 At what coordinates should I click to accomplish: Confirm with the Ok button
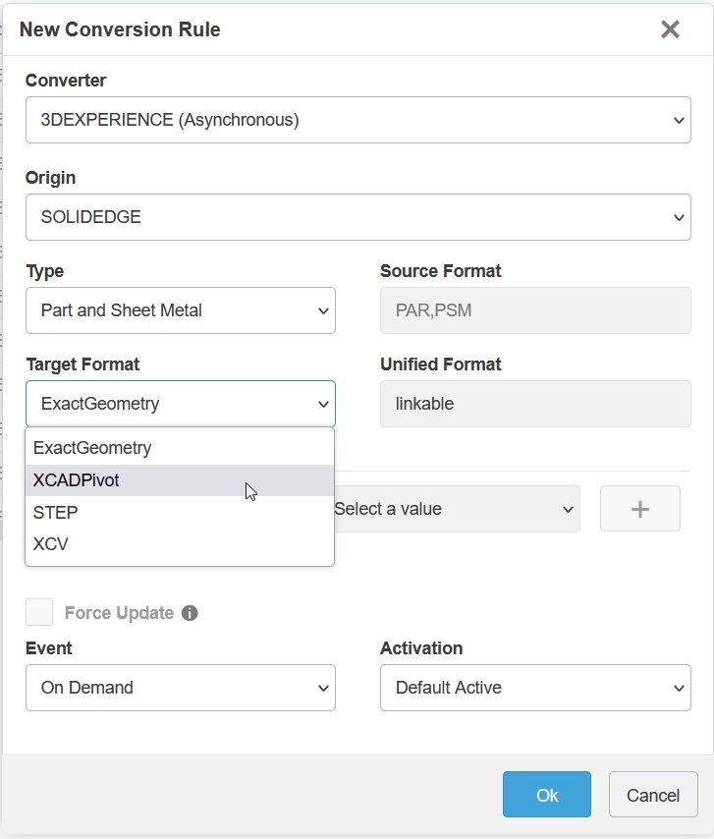[x=546, y=795]
